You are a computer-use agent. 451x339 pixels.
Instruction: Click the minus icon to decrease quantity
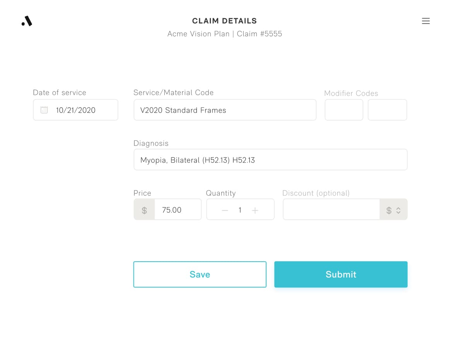point(225,210)
